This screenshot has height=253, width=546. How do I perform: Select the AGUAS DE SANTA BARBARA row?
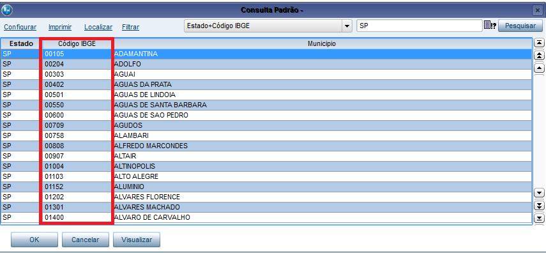click(266, 105)
